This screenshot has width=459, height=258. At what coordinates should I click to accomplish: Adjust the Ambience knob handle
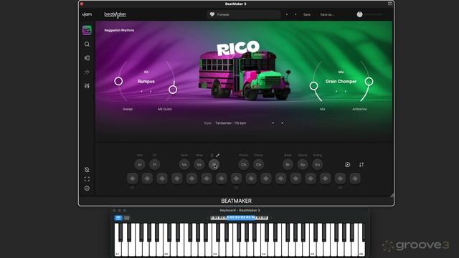point(369,81)
